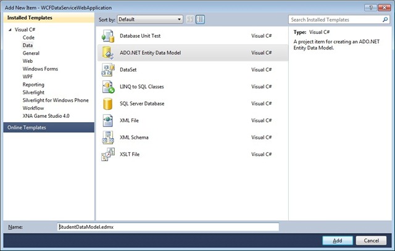Switch to medium icons view
The height and width of the screenshot is (251, 395).
[200, 20]
